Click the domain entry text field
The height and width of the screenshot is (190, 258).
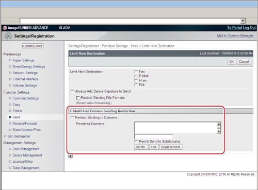(x=153, y=136)
